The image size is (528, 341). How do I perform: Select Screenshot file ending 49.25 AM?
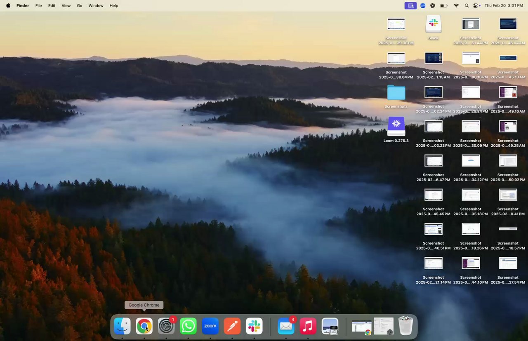[x=508, y=127]
